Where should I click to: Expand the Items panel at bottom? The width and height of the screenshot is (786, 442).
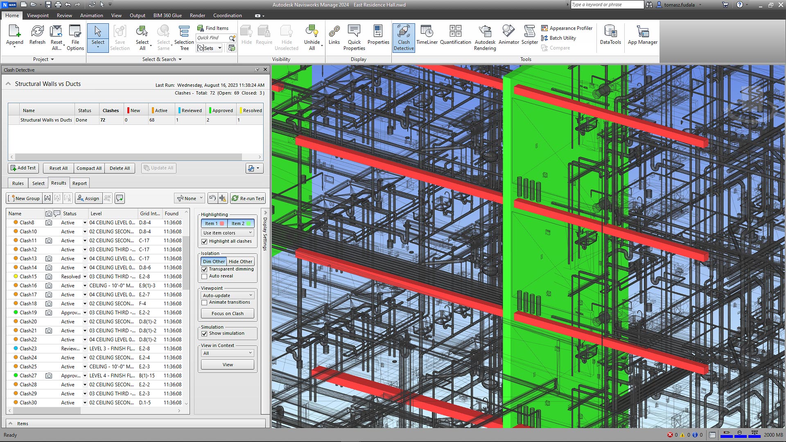click(x=11, y=424)
